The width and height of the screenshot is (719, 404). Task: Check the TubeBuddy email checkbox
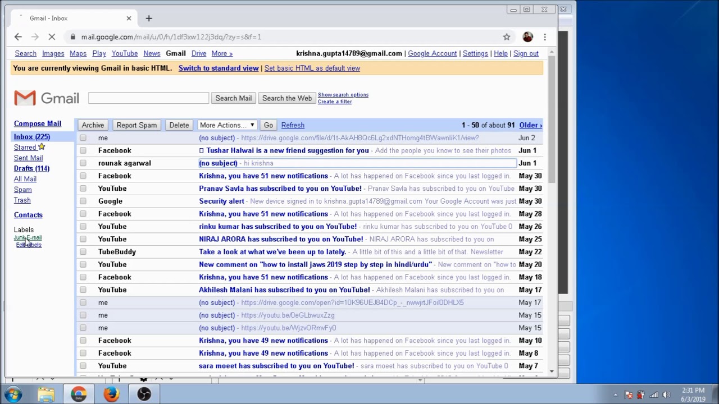[83, 252]
